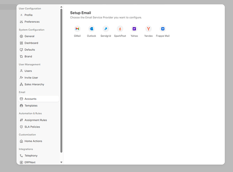This screenshot has width=233, height=172.
Task: Open Assignment Rules settings
Action: tap(39, 120)
